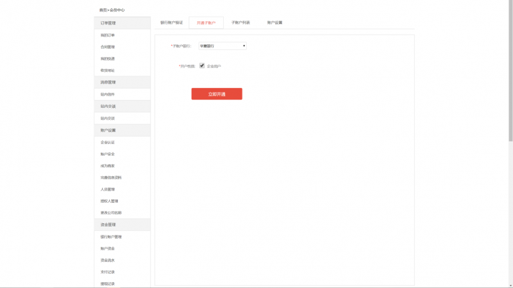
Task: Click the page's vertical scrollbar thumb
Action: pyautogui.click(x=510, y=71)
